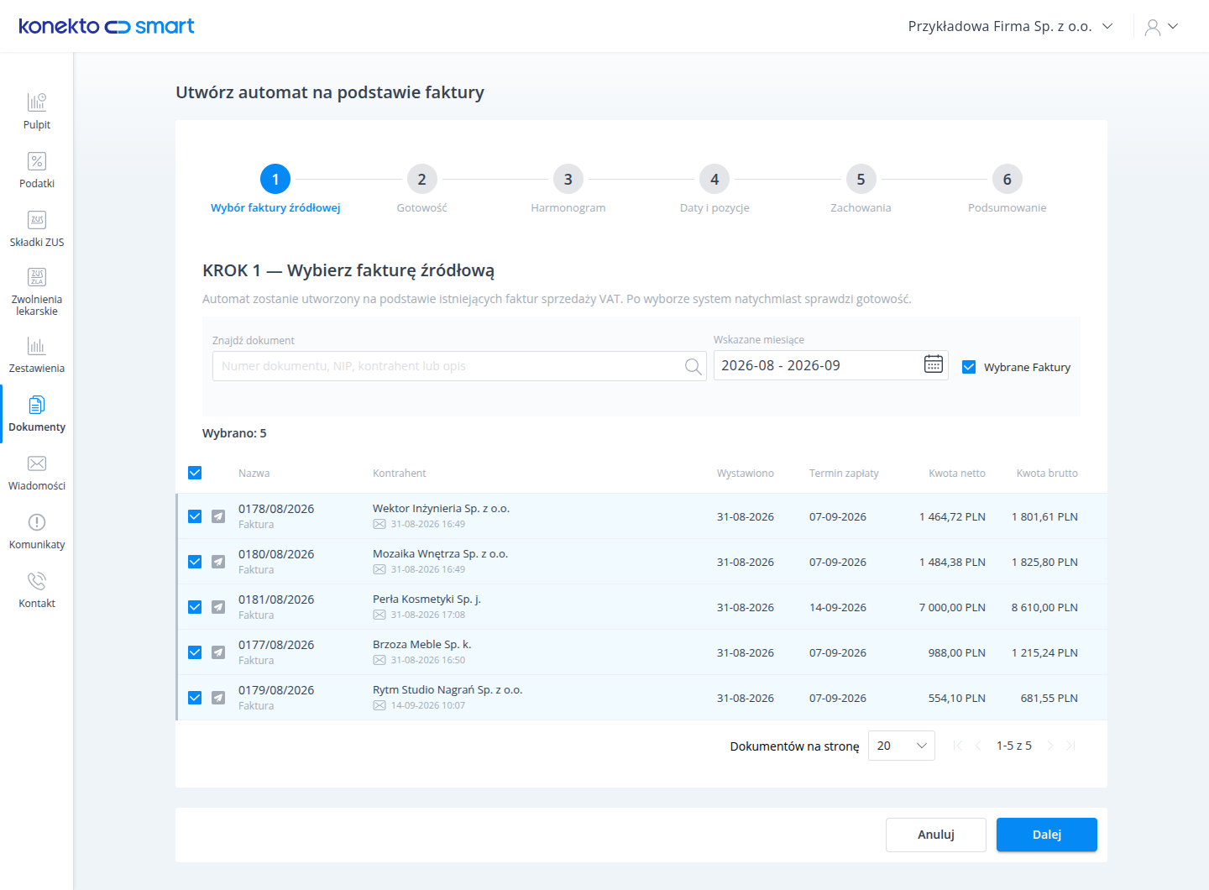Screen dimensions: 1209x890
Task: Click sent icon for invoice 0177/08/2026
Action: [218, 652]
